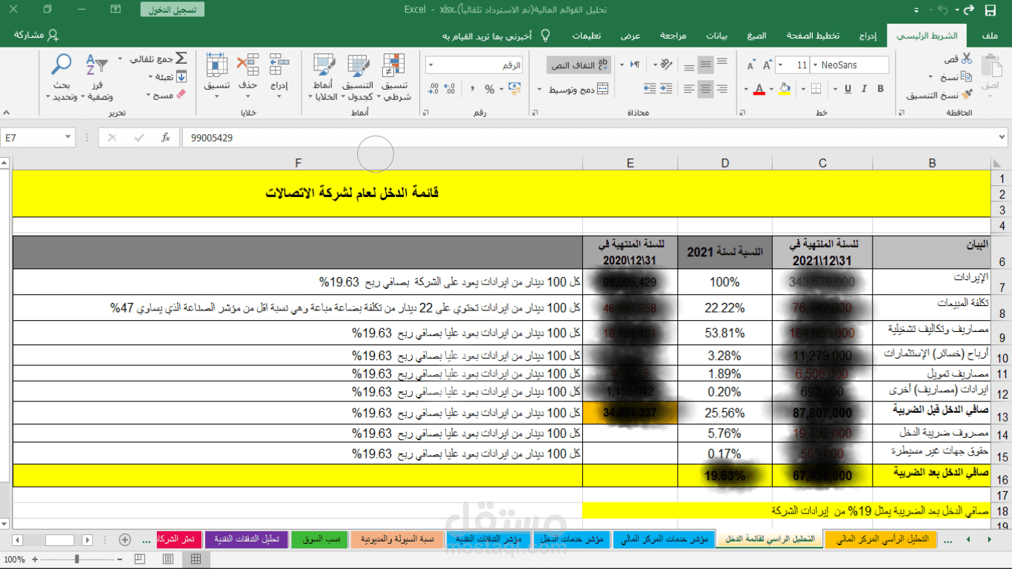Expand the formula bar chevron
The image size is (1012, 569).
(x=1002, y=138)
